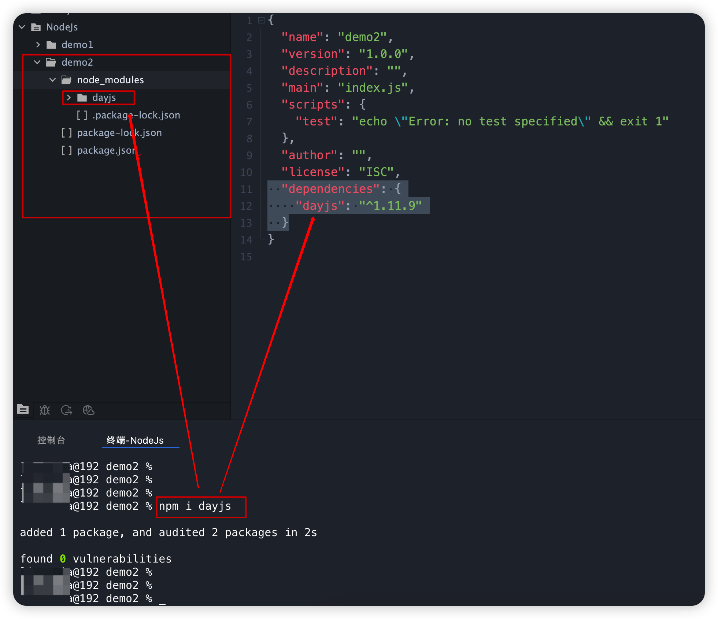
Task: Open package.json in demo2
Action: (106, 150)
